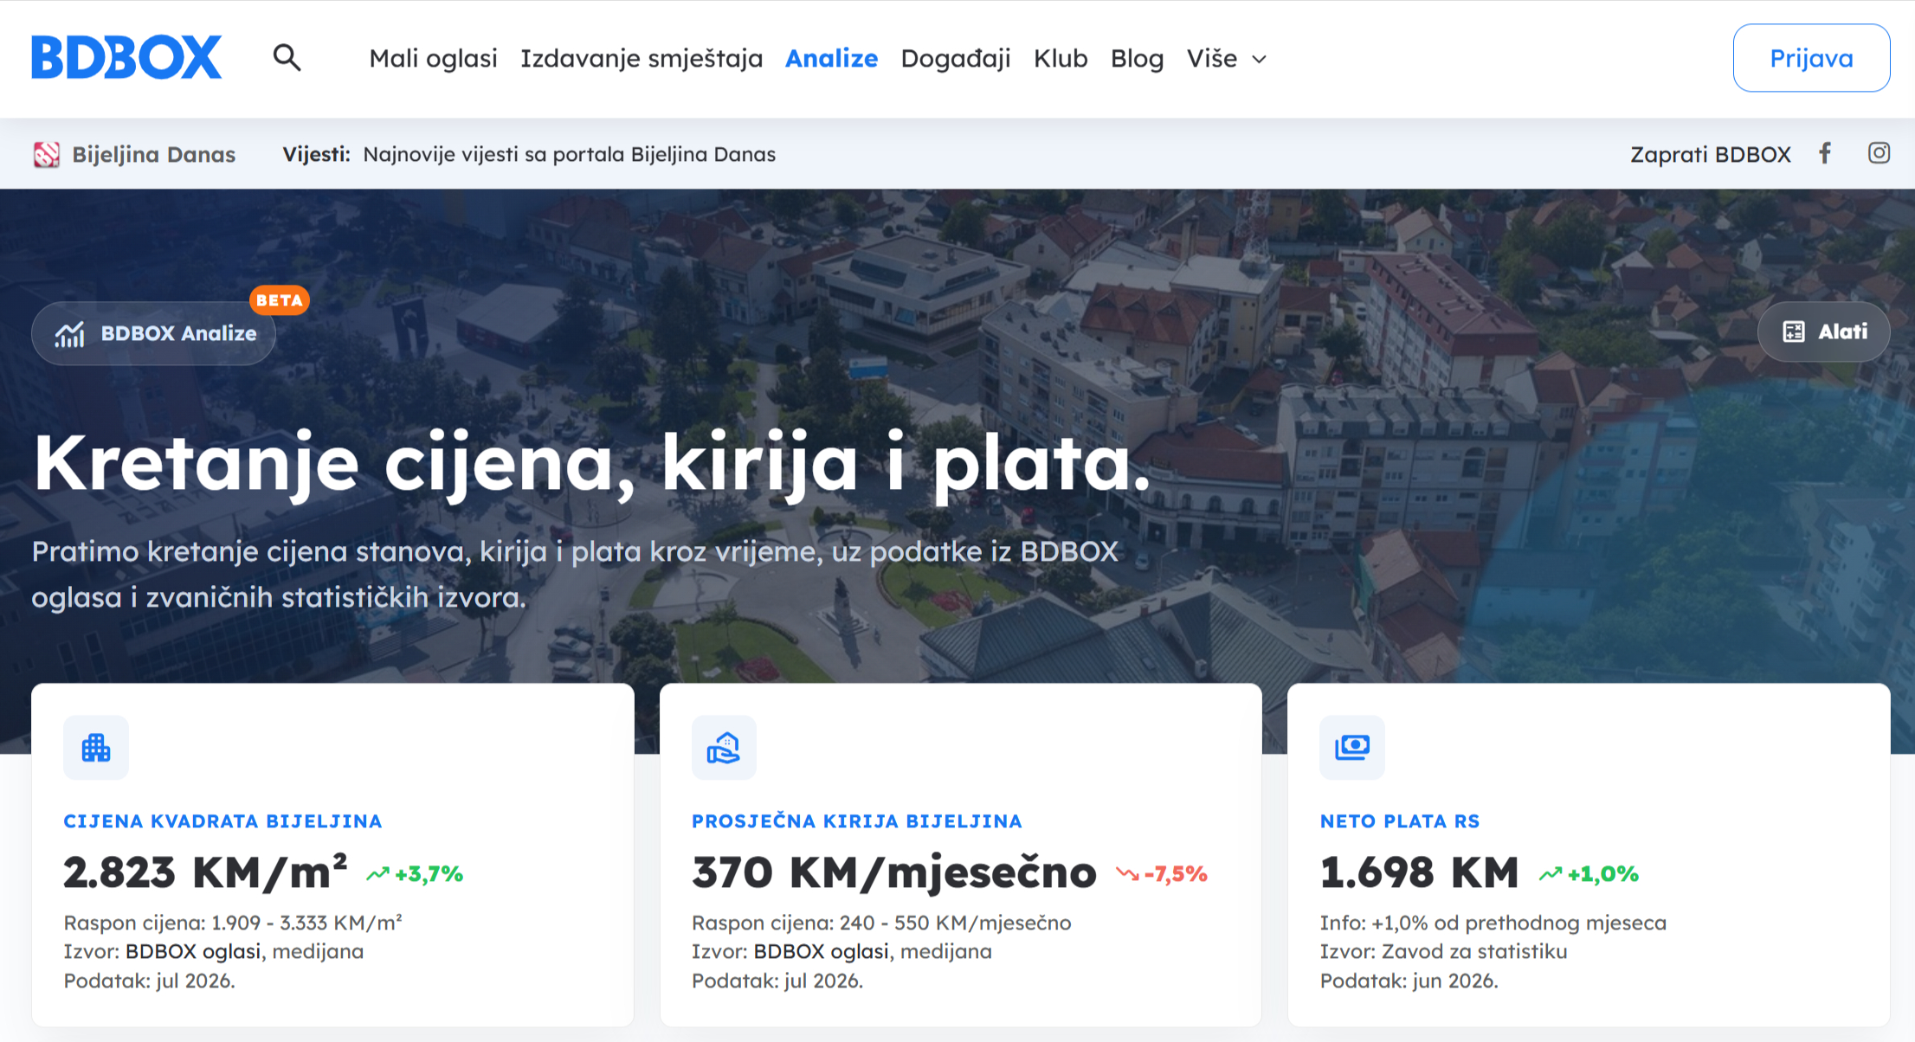1915x1042 pixels.
Task: Open BDBOX oglasi link in rent card
Action: pyautogui.click(x=822, y=951)
